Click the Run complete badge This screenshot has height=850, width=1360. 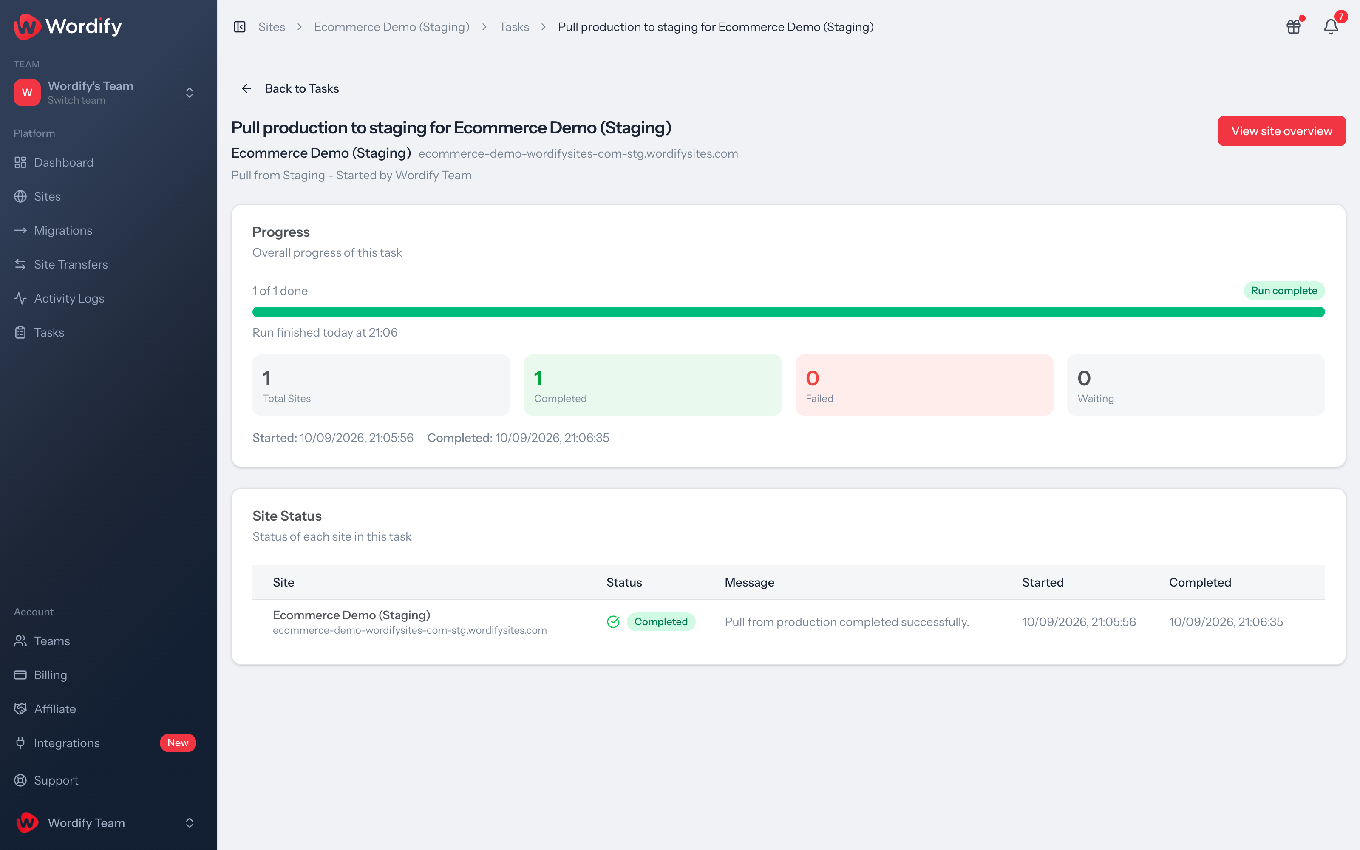[x=1283, y=291]
